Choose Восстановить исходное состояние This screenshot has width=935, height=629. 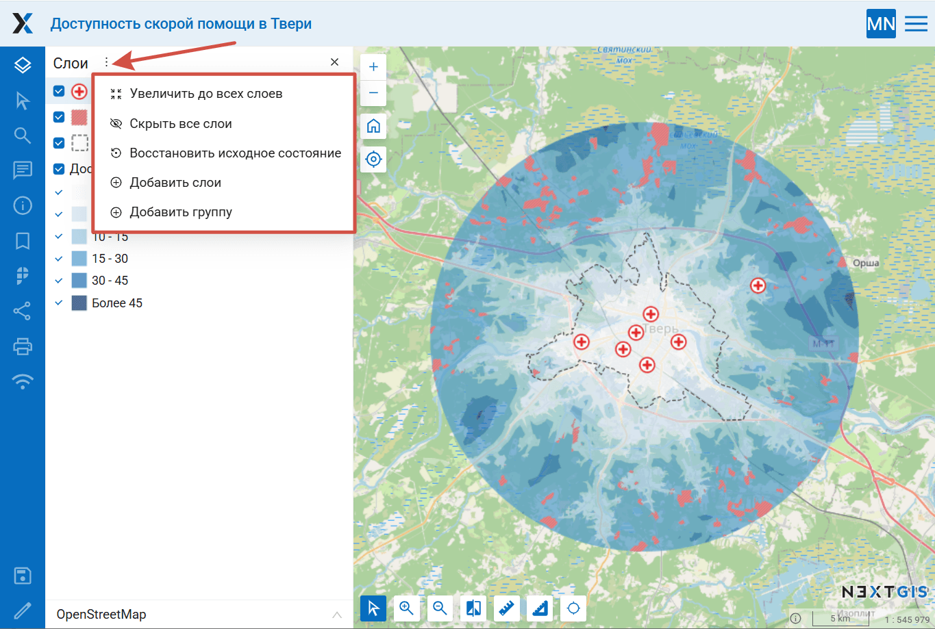click(223, 153)
